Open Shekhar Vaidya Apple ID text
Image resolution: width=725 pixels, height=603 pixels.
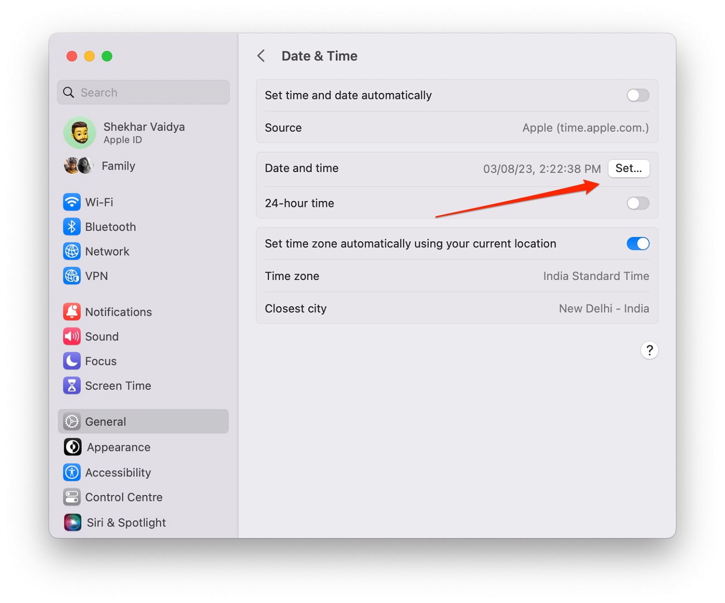144,132
